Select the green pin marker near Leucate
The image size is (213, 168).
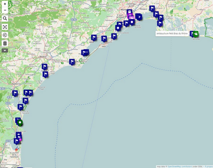[x=20, y=123]
